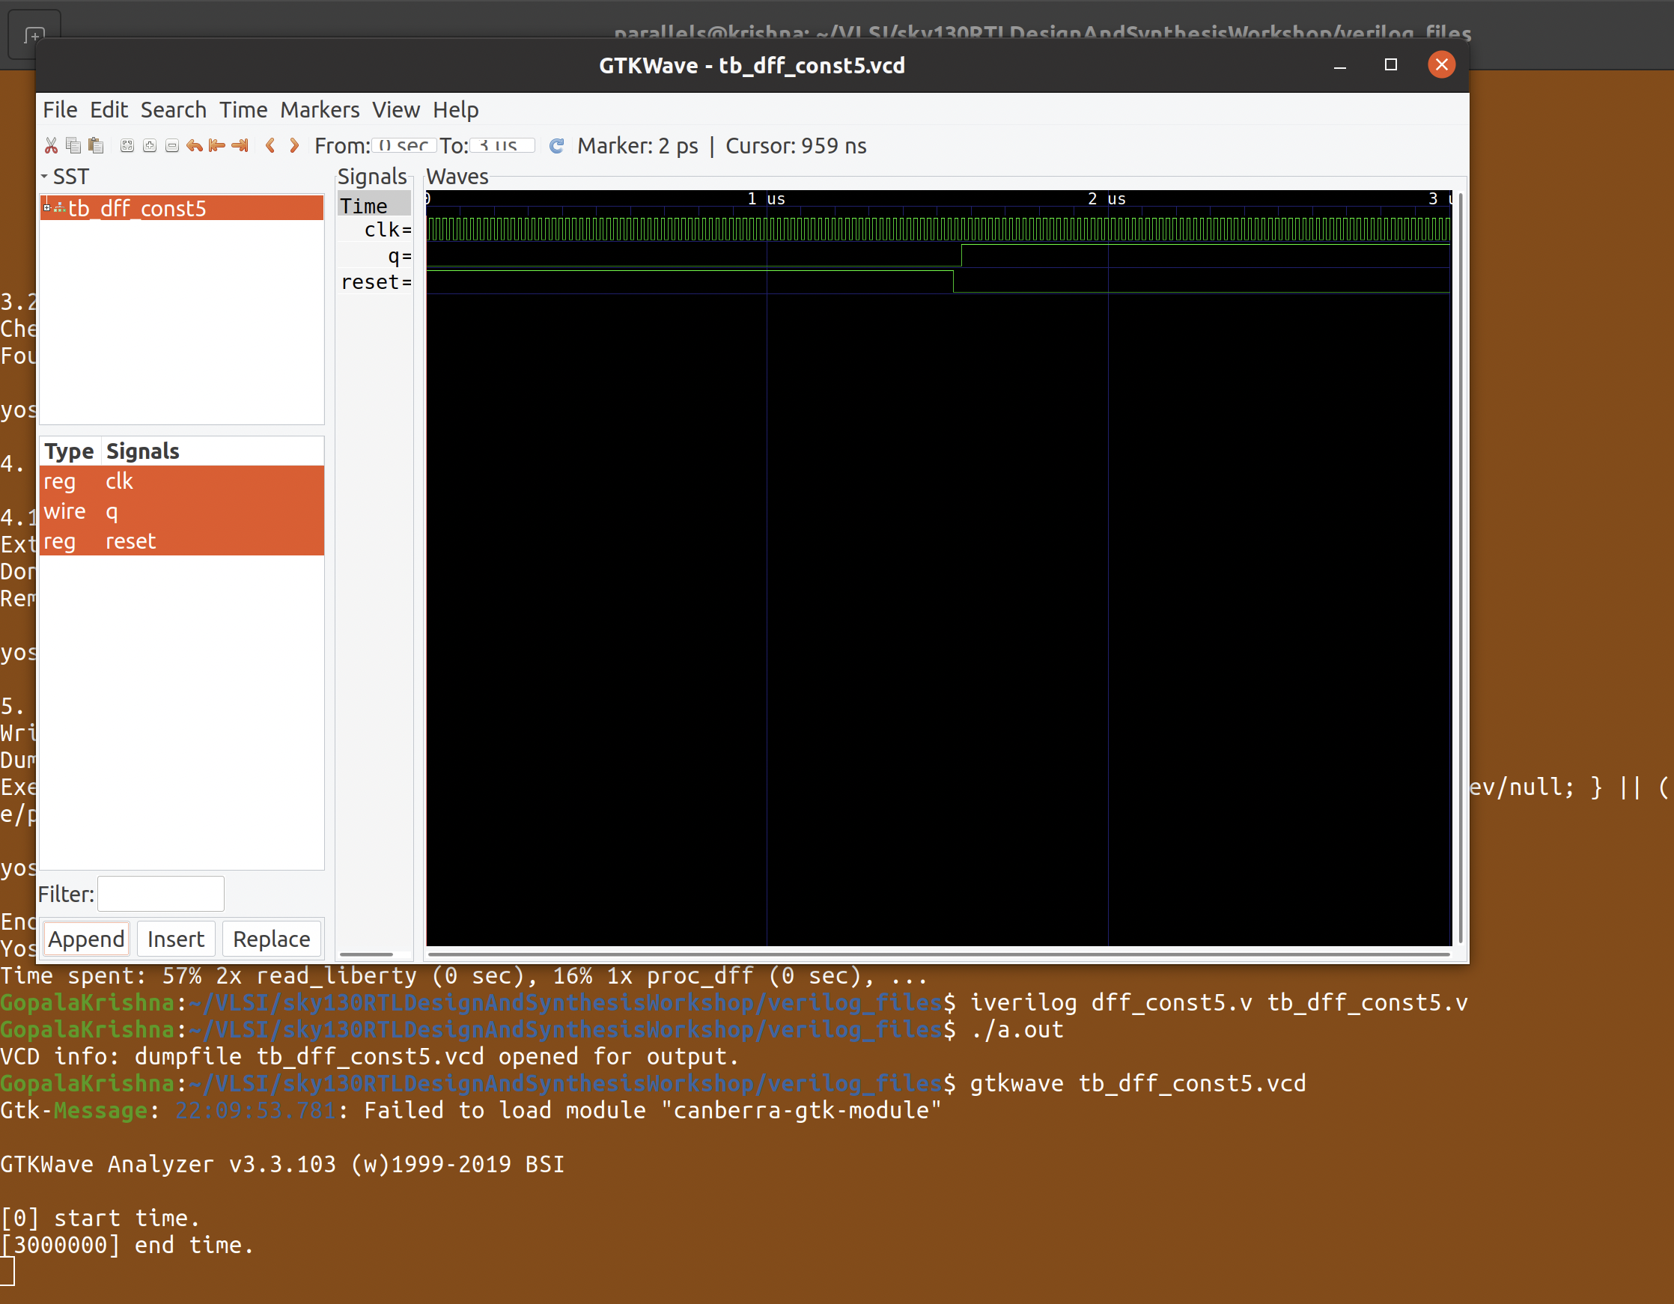Image resolution: width=1674 pixels, height=1304 pixels.
Task: Click the find next edge right chevron
Action: [293, 146]
